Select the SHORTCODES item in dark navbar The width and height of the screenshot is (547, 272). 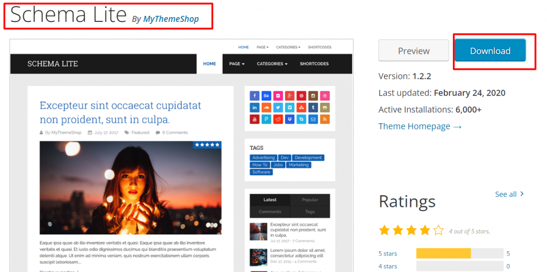(x=314, y=64)
